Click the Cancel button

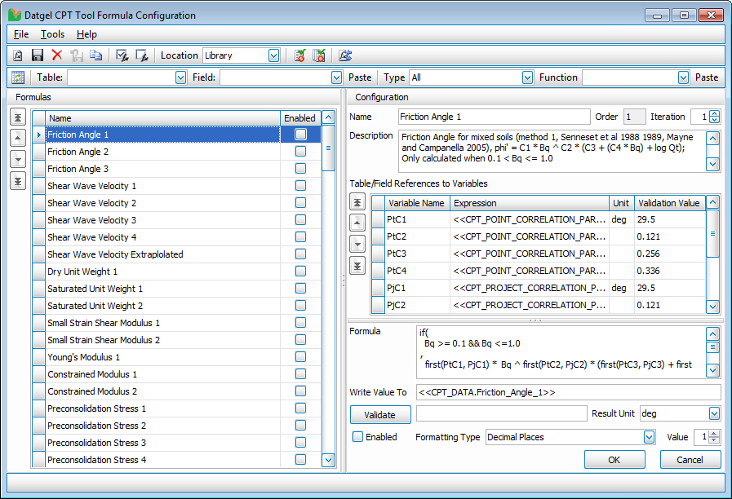pos(690,460)
